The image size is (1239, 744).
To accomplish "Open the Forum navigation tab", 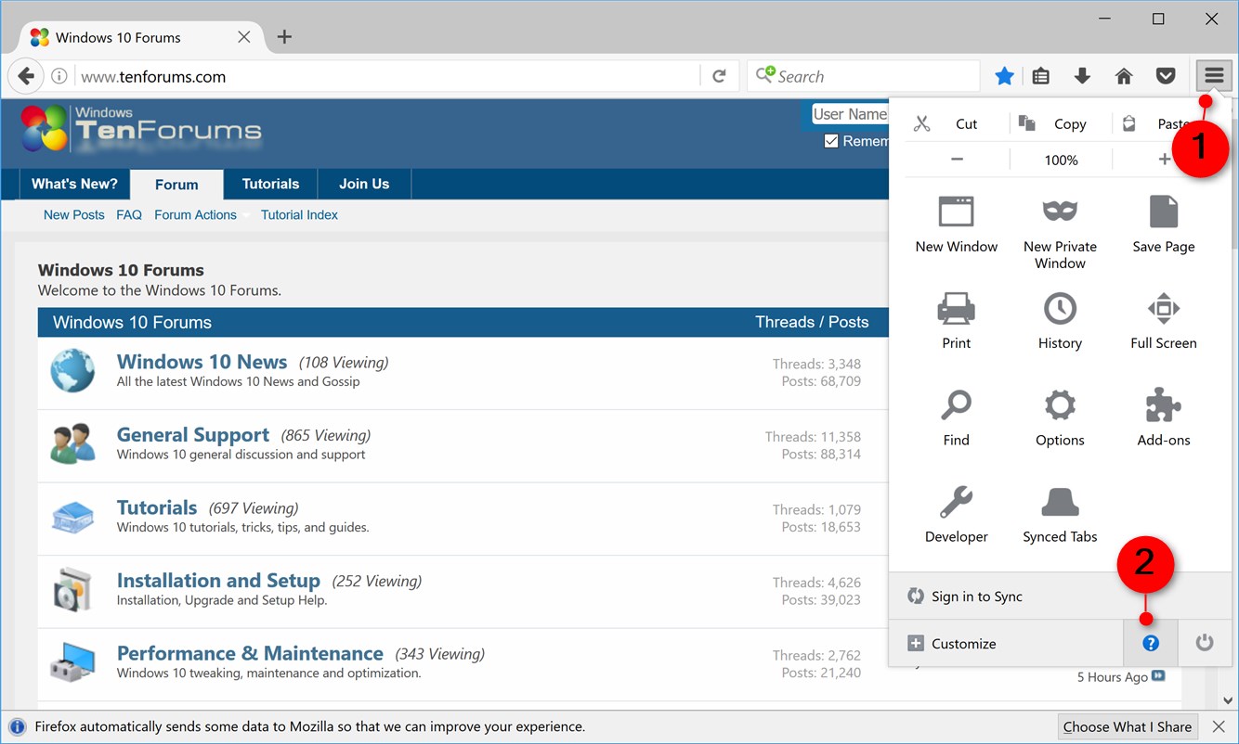I will tap(176, 184).
